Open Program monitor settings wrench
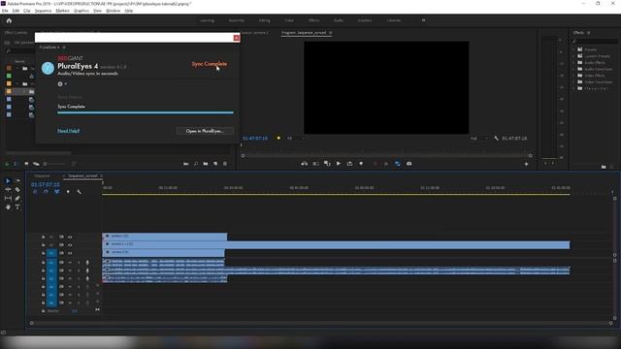The width and height of the screenshot is (621, 349). coord(496,138)
